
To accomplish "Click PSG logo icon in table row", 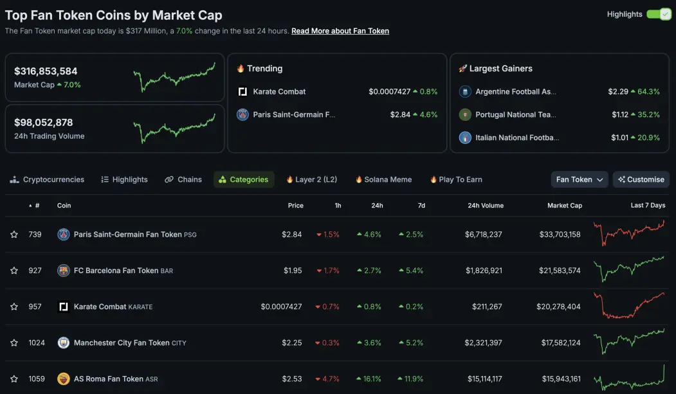I will point(64,234).
